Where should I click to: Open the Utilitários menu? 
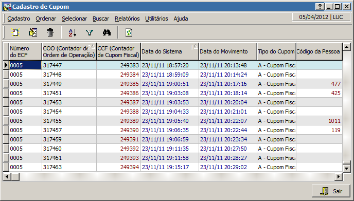[x=156, y=19]
